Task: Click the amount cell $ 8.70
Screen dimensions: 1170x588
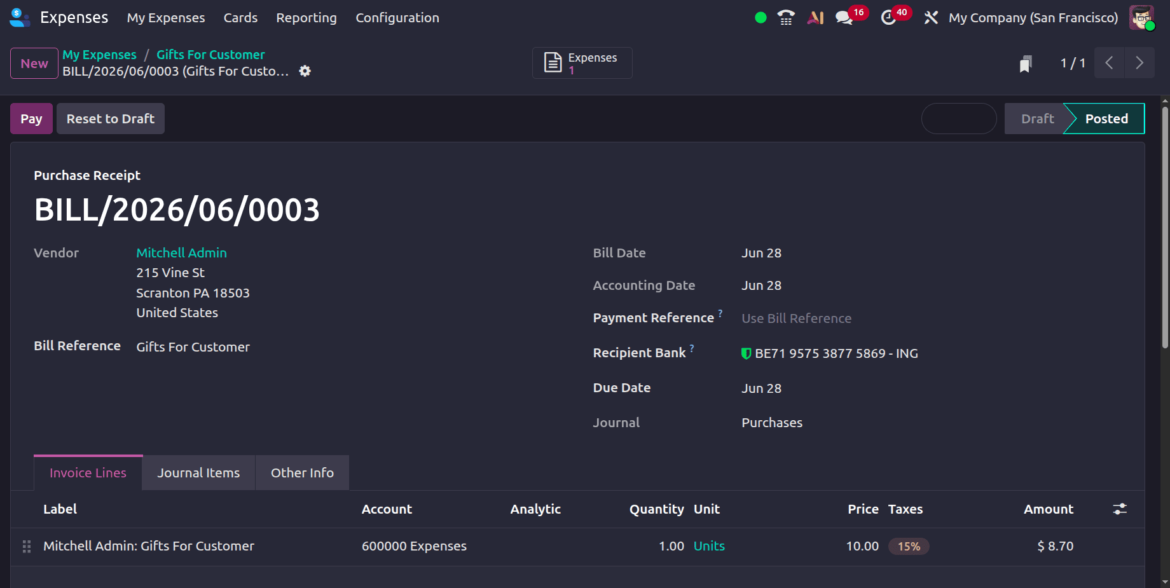Action: [1056, 546]
